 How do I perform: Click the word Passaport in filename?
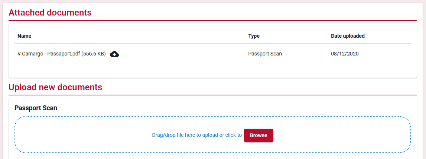tap(59, 54)
